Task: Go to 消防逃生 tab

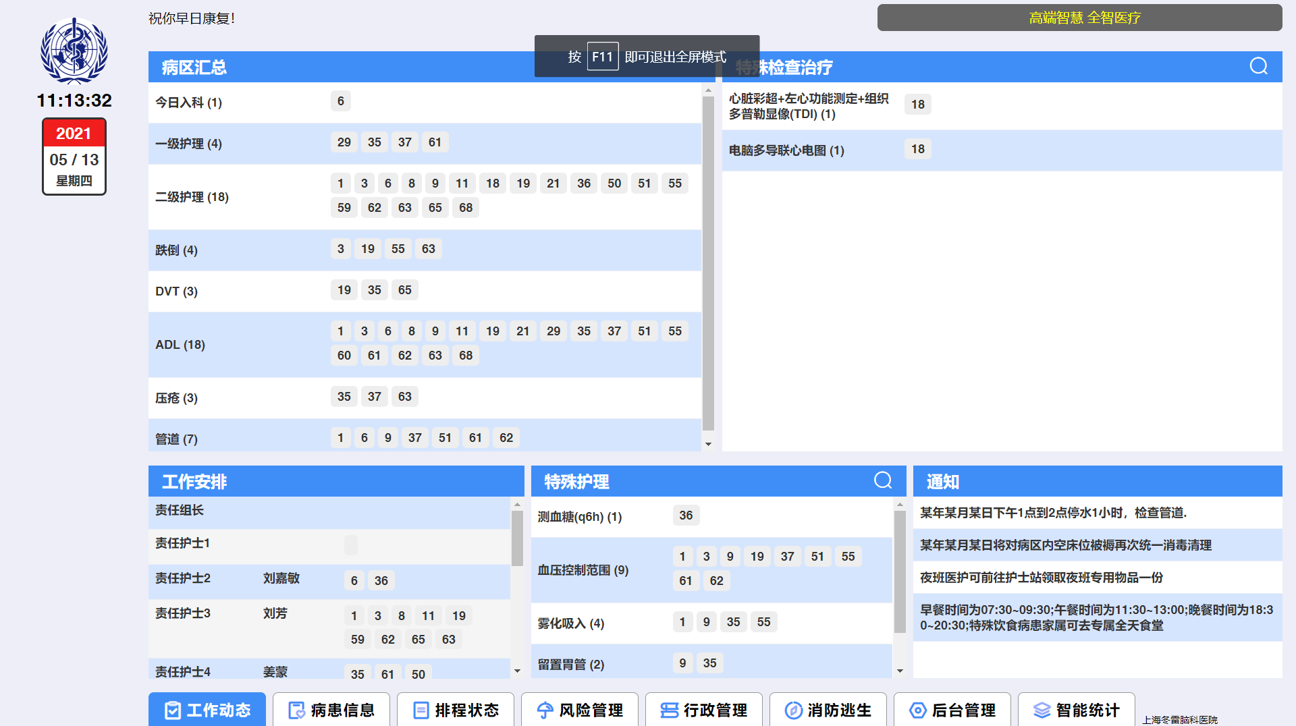Action: [x=828, y=710]
